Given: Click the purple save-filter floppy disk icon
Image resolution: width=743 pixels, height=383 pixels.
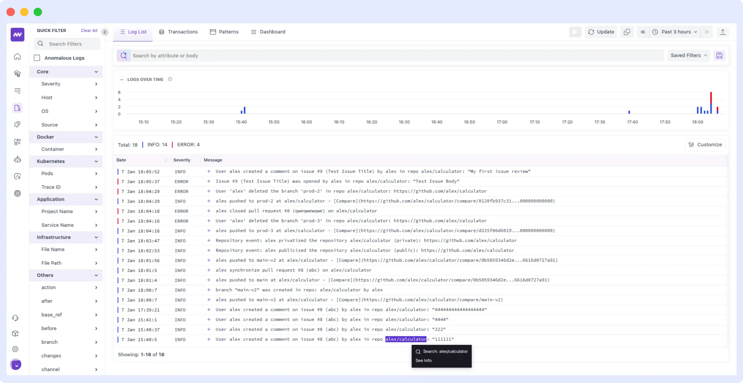Looking at the screenshot, I should 720,55.
